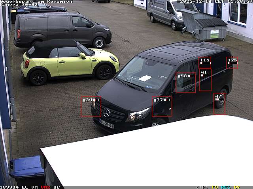Click the yellow FS status indicator
Viewport: 253px width, 189px height.
(x=215, y=187)
